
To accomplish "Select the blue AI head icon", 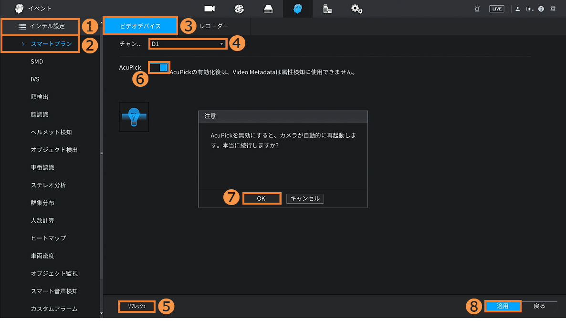I will [x=298, y=9].
